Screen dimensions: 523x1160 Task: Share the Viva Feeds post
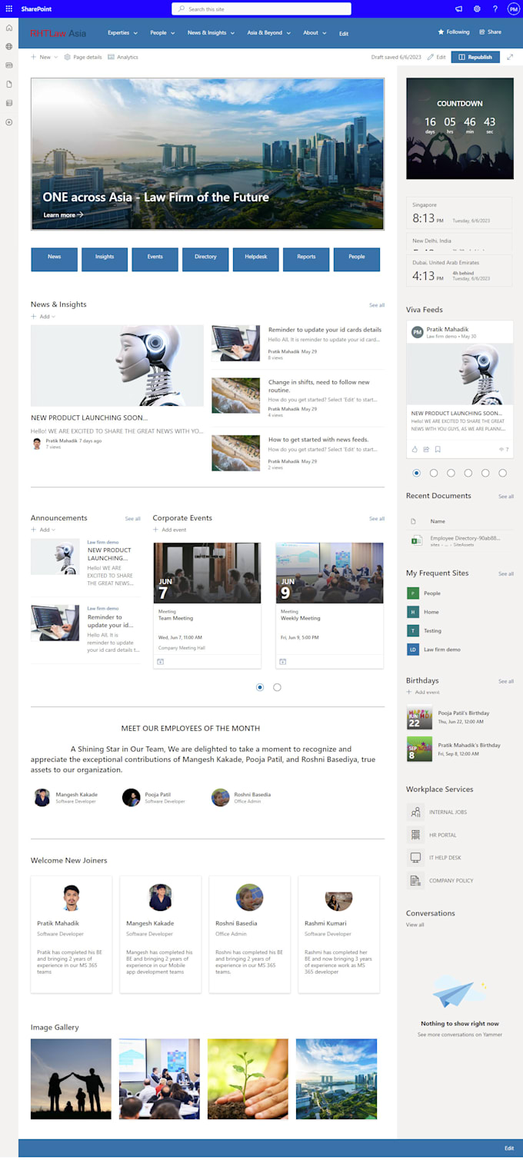click(x=426, y=449)
